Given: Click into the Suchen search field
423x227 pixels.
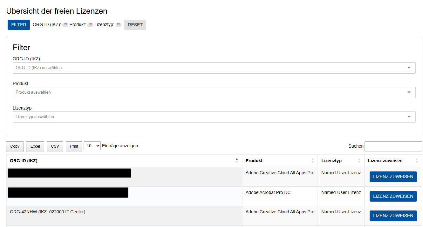Looking at the screenshot, I should tap(393, 146).
